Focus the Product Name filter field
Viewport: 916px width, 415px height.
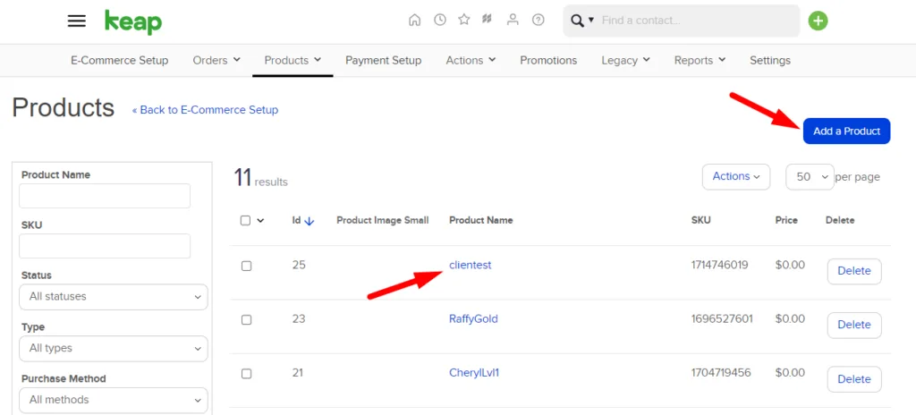(x=105, y=196)
